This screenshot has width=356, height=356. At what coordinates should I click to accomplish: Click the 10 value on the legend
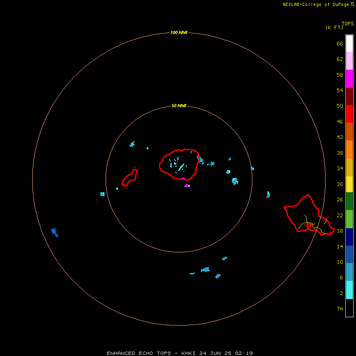point(340,262)
